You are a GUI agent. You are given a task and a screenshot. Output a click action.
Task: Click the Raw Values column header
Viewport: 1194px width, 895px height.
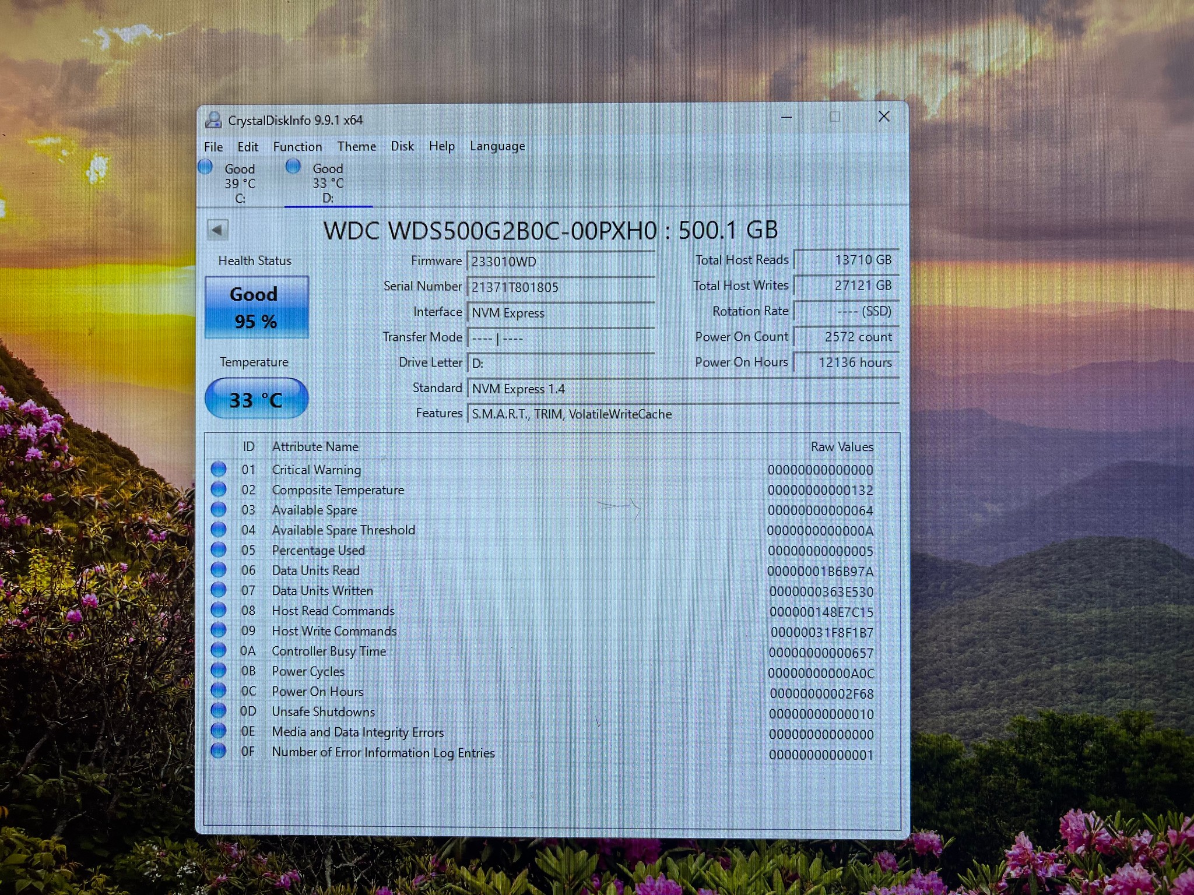coord(842,447)
